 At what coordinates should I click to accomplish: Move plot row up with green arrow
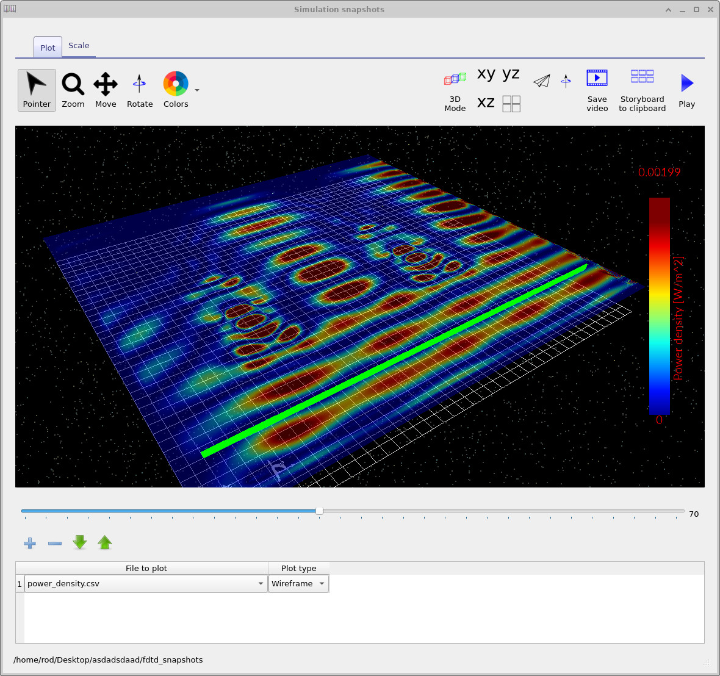coord(105,542)
